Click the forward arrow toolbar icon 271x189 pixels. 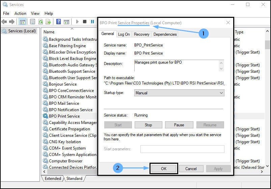point(12,22)
